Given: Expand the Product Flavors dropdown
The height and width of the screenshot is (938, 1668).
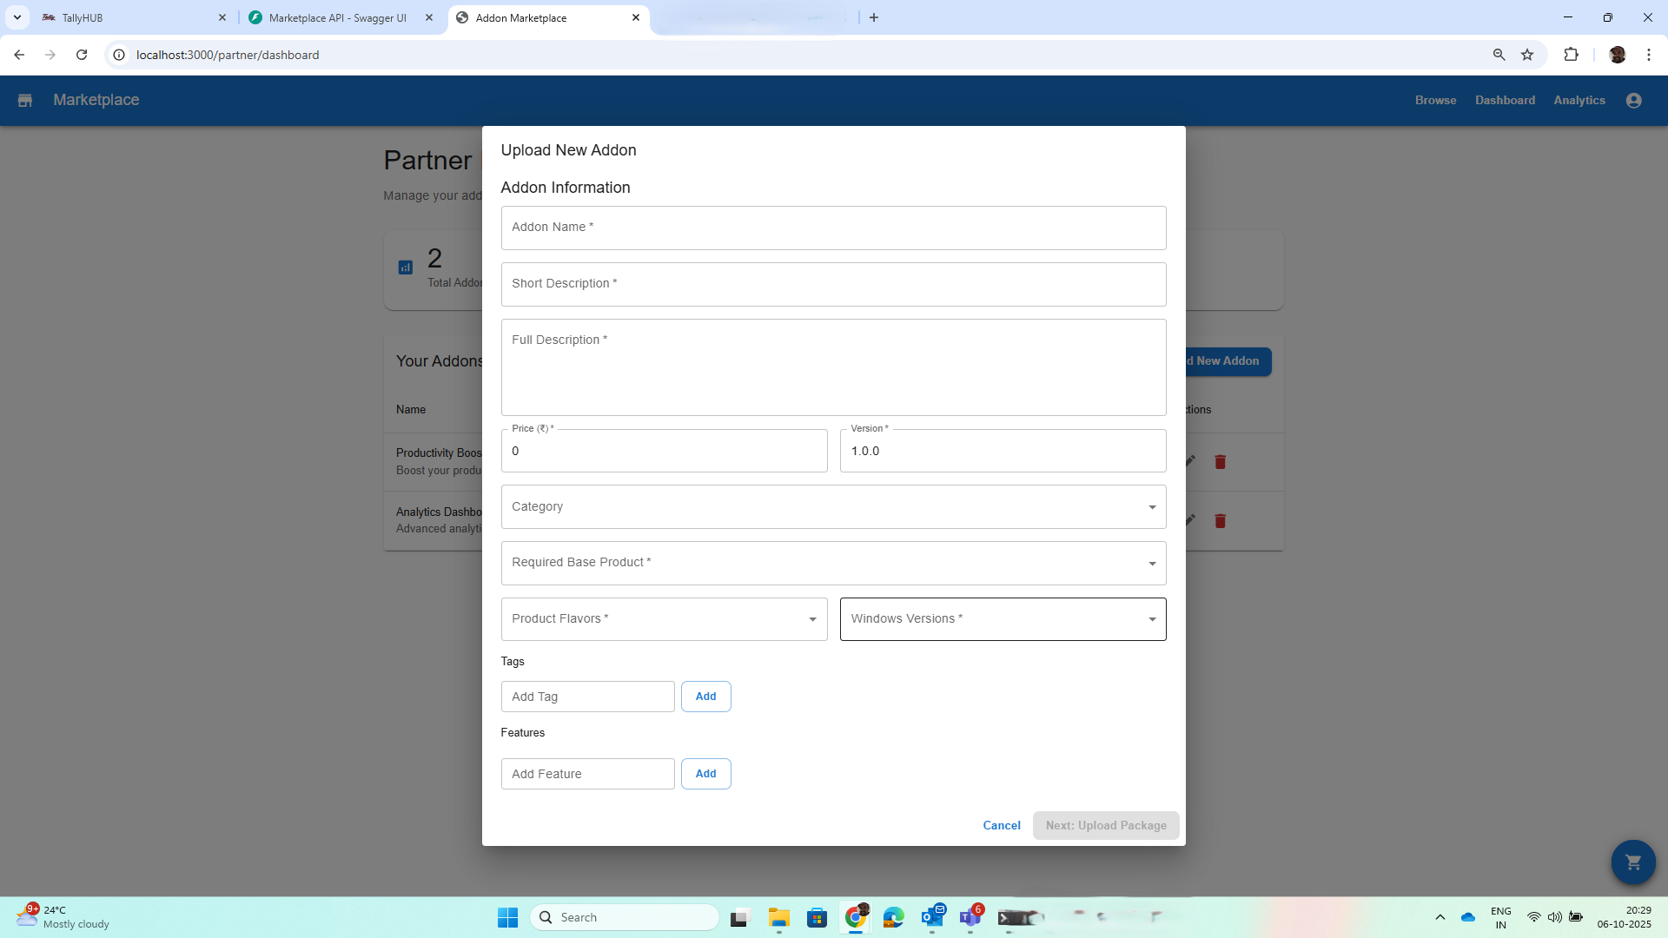Looking at the screenshot, I should (664, 619).
